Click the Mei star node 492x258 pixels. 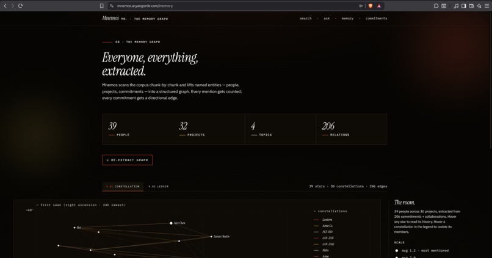74,228
